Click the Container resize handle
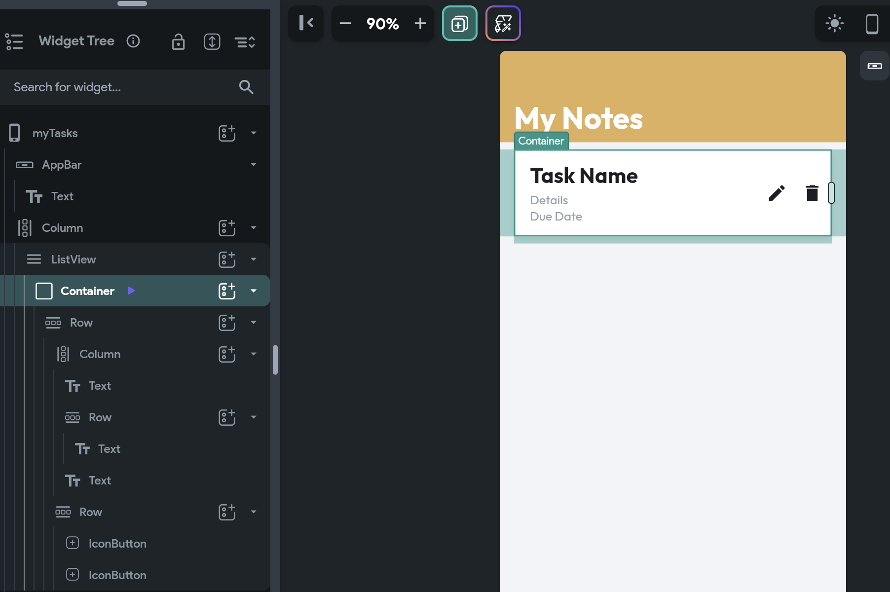Screen dimensions: 890x592 coord(831,193)
